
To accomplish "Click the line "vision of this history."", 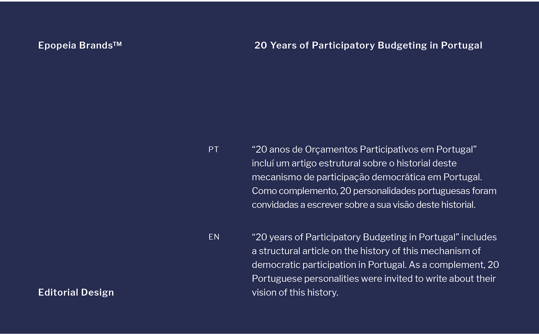I will tap(295, 292).
